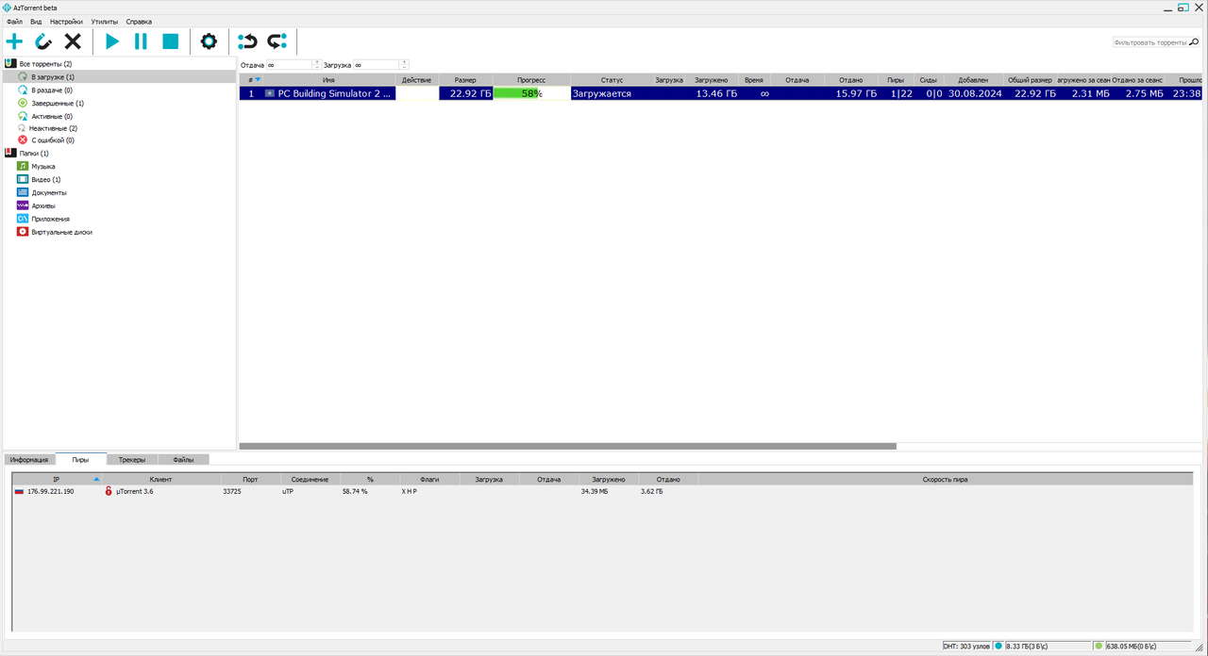Select the Видео (1) folder label
This screenshot has height=656, width=1208.
[46, 179]
